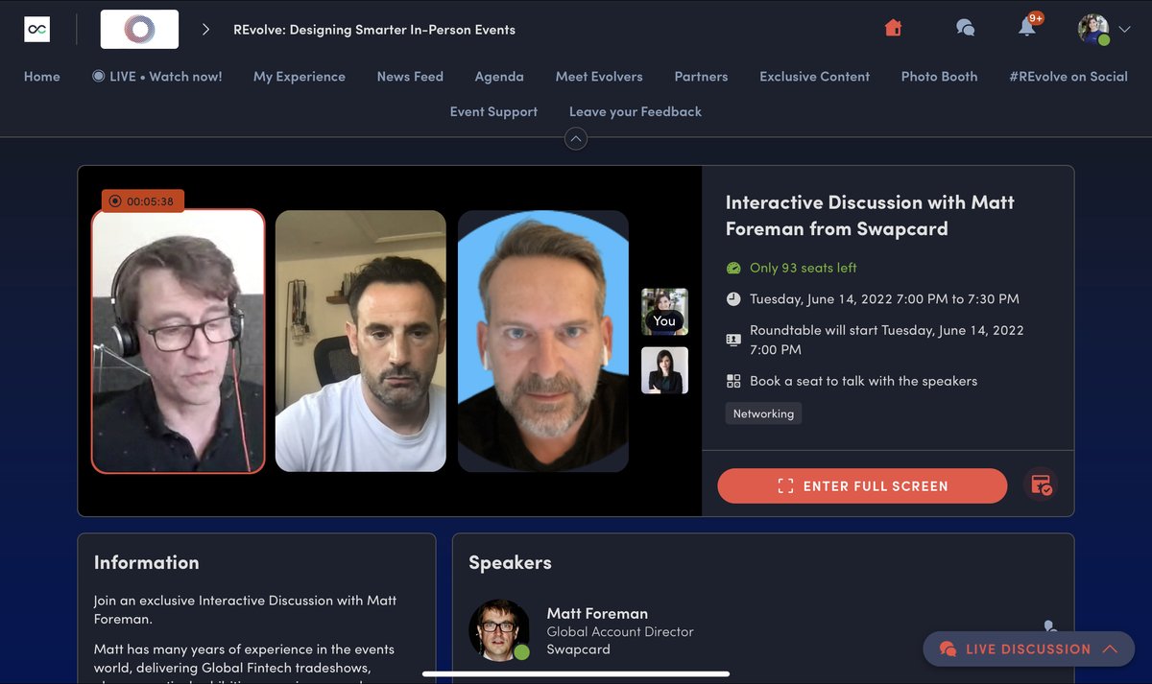Open Leave your Feedback link
1152x684 pixels.
tap(636, 112)
